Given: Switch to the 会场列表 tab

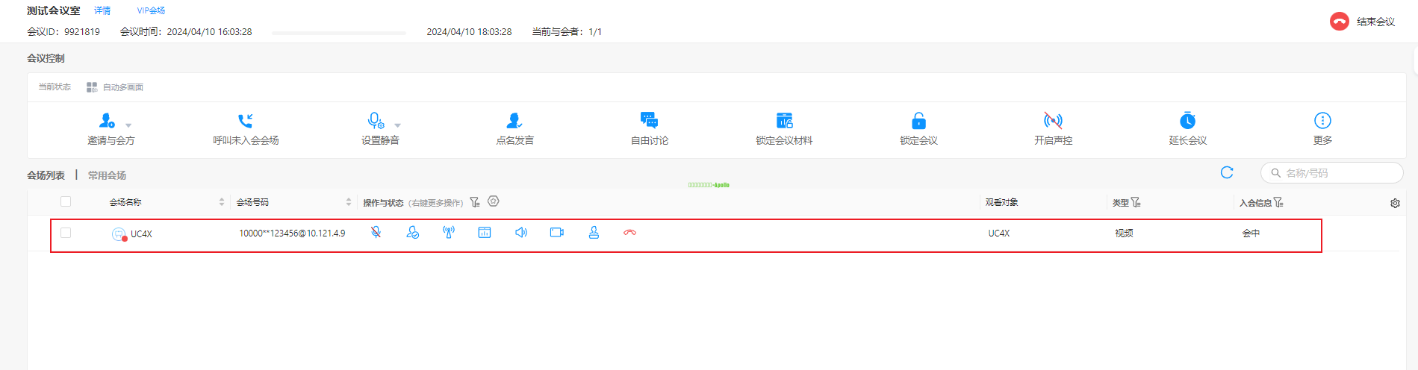Looking at the screenshot, I should click(x=46, y=175).
